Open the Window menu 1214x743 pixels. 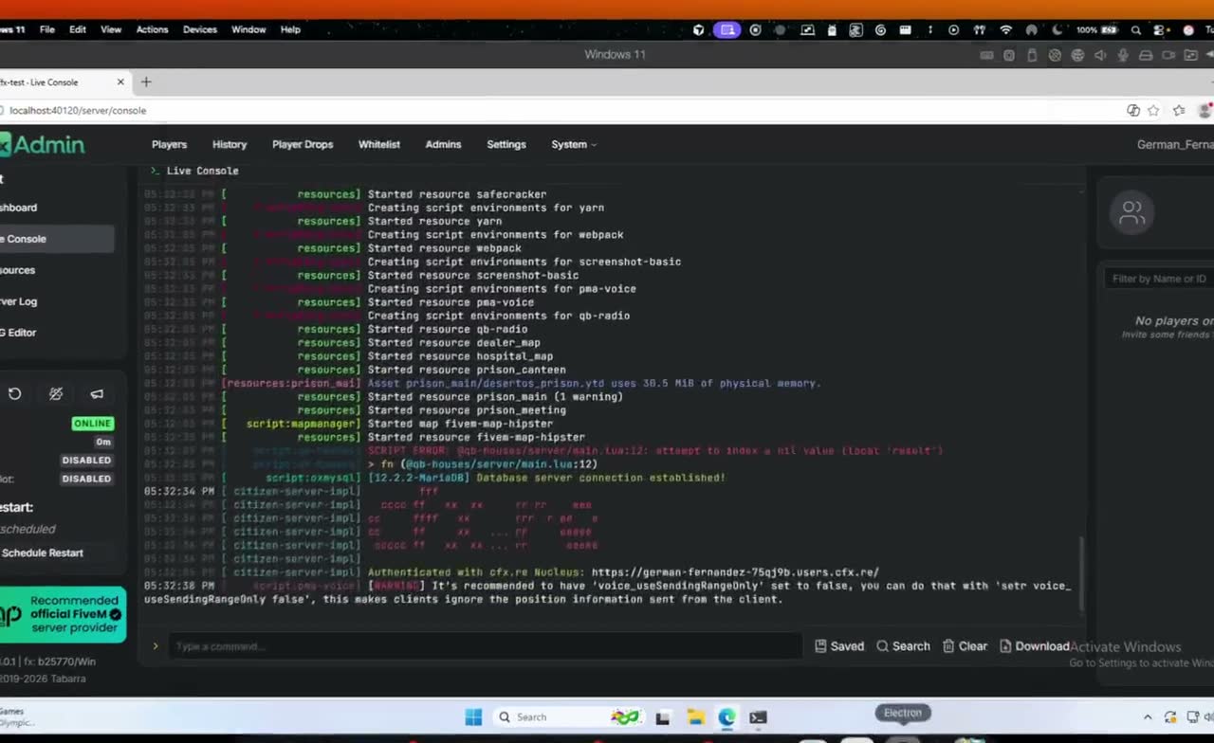248,29
